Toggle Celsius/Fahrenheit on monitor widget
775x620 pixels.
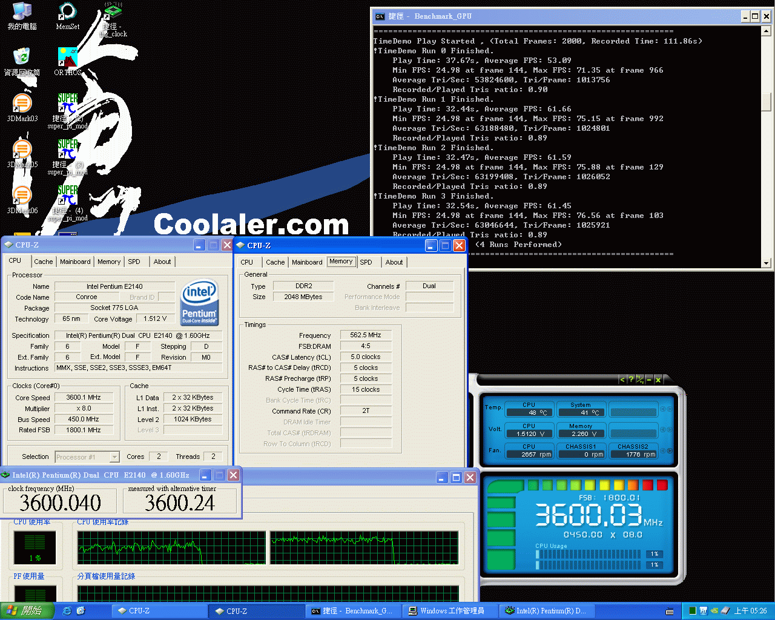pos(639,380)
